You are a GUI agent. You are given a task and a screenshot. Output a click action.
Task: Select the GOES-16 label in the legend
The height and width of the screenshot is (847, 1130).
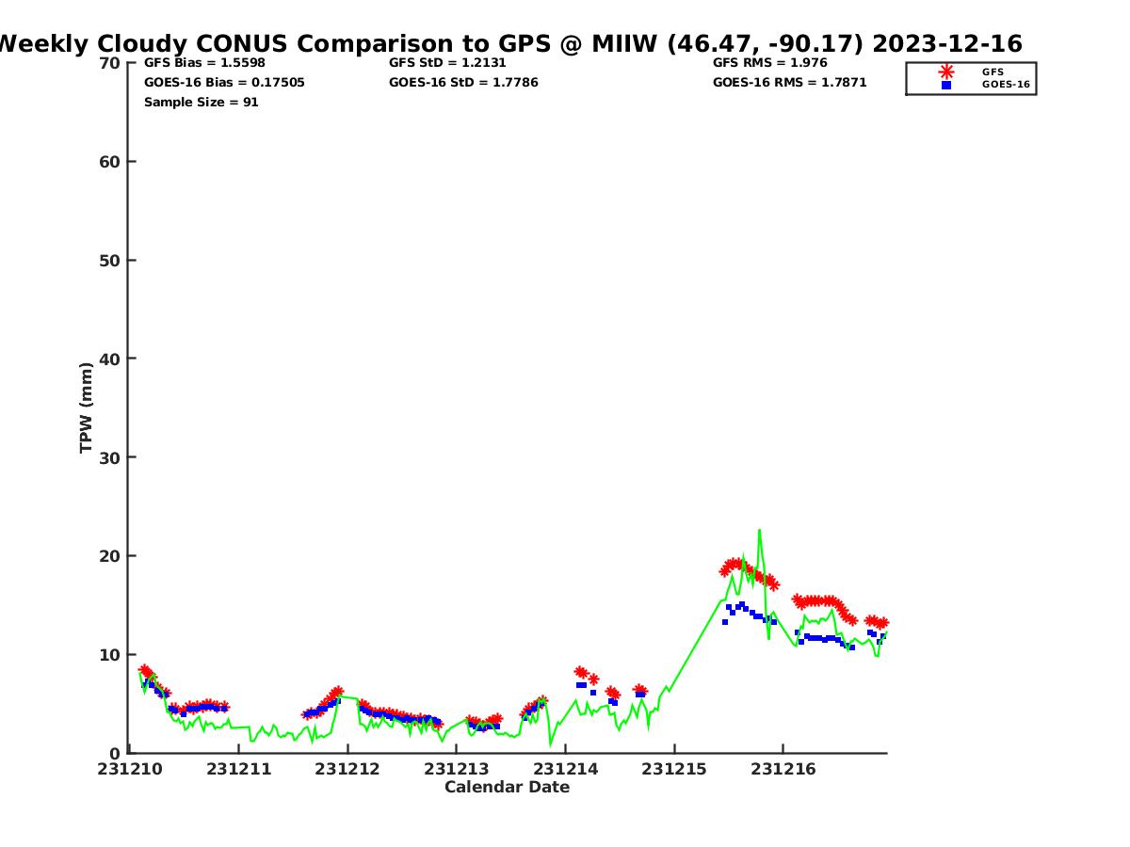pyautogui.click(x=1006, y=85)
